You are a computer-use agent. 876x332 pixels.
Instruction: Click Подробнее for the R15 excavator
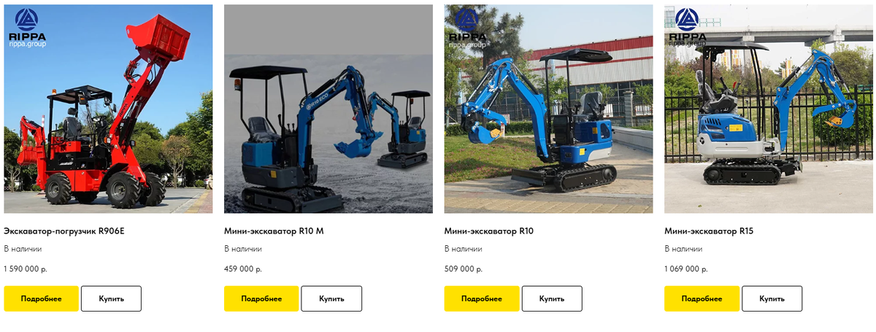point(702,298)
